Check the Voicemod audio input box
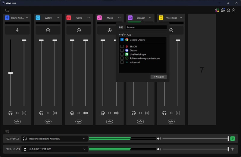Image resolution: width=241 pixels, height=157 pixels. pos(122,62)
